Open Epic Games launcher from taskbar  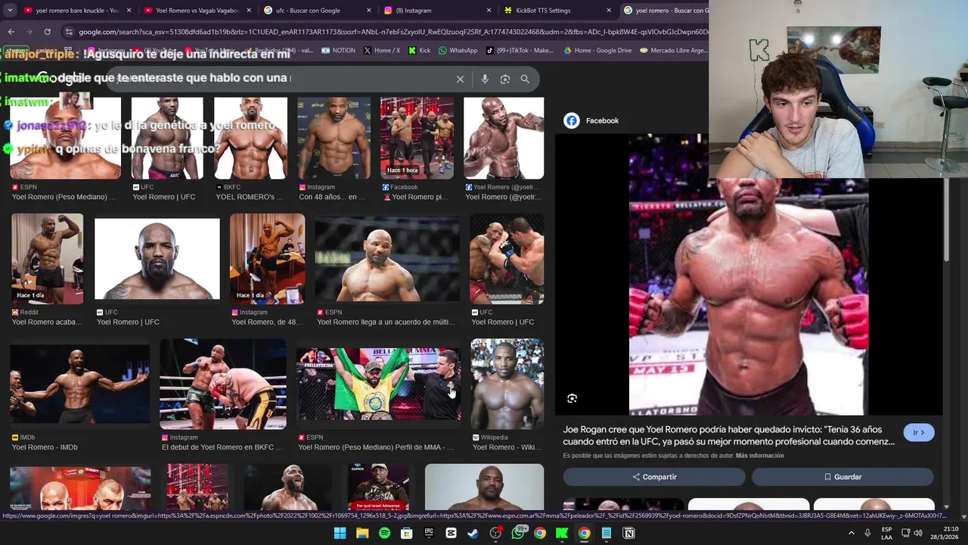[429, 533]
